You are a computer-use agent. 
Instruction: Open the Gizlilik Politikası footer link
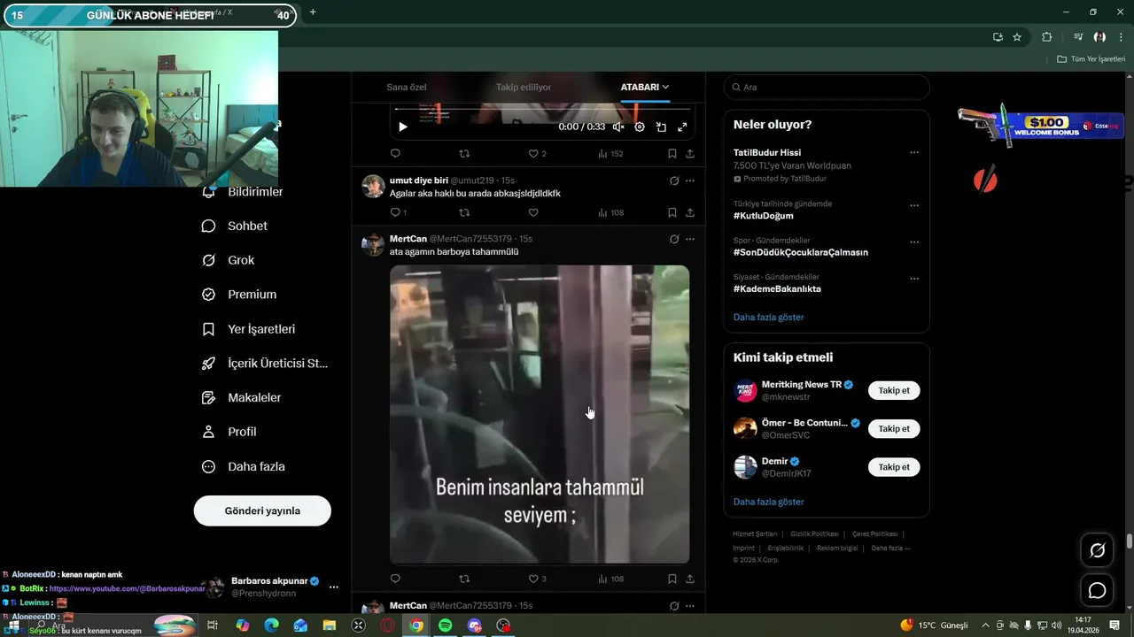[x=814, y=533]
